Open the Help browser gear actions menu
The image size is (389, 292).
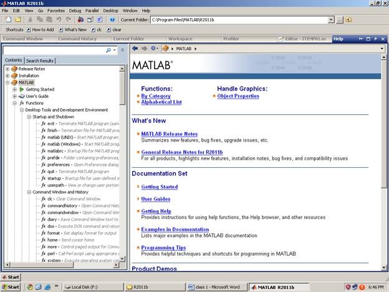click(154, 49)
